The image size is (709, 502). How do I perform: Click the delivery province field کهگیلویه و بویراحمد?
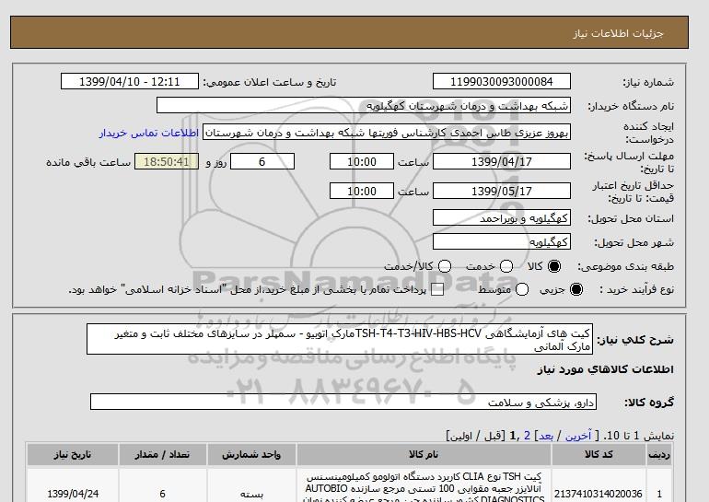(502, 218)
